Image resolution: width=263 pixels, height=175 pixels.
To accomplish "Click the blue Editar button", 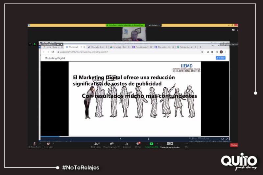I will [x=220, y=58].
